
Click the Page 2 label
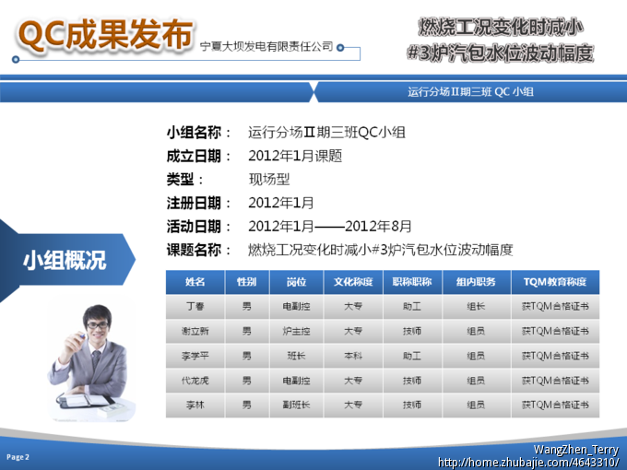click(18, 456)
